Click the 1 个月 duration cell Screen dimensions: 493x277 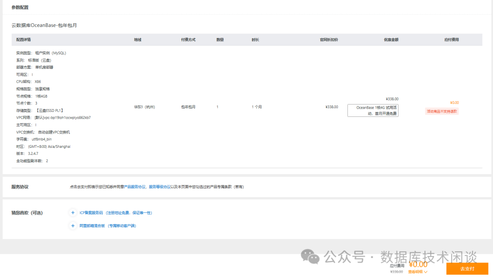[x=257, y=107]
